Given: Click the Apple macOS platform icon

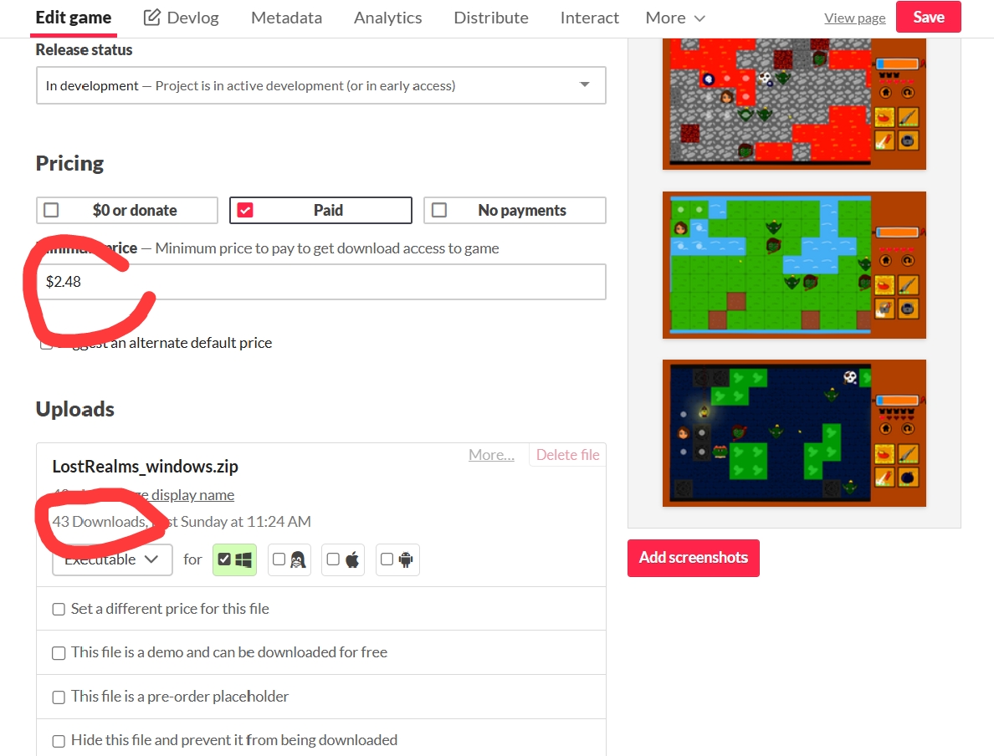Looking at the screenshot, I should 352,560.
